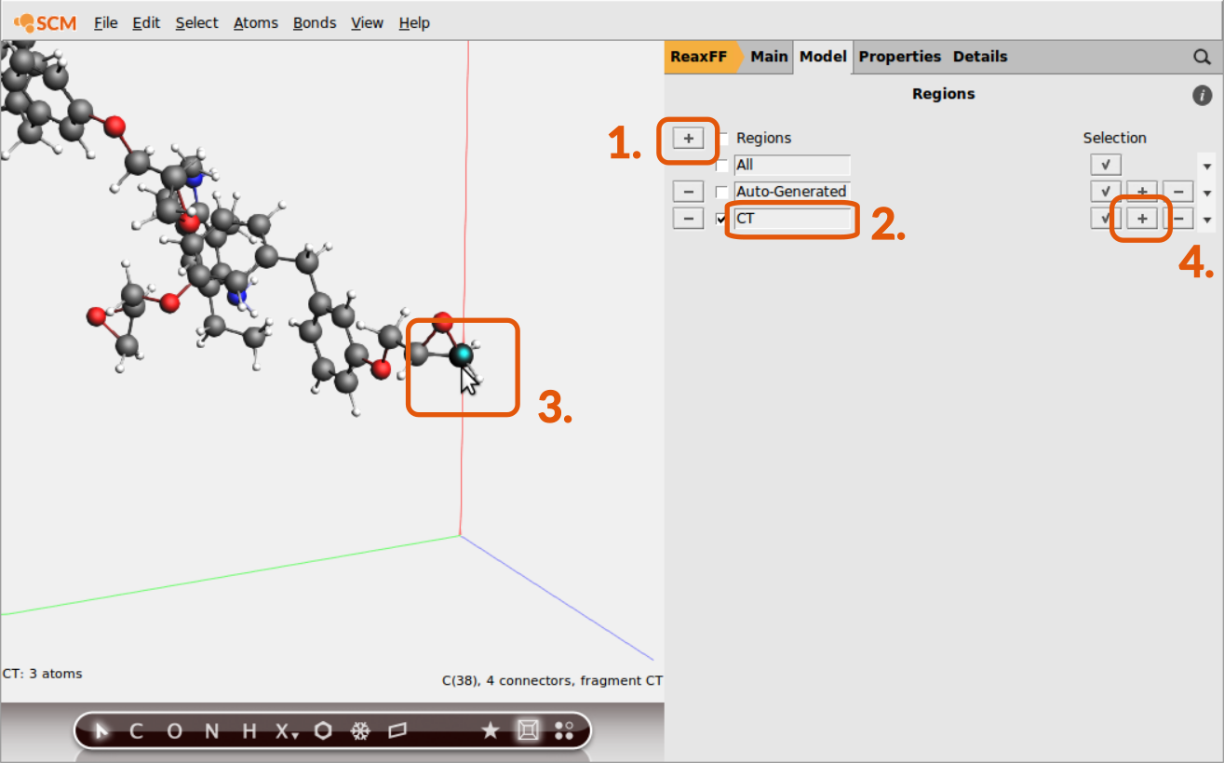Open the X element dropdown tool
The width and height of the screenshot is (1224, 763).
[x=286, y=731]
